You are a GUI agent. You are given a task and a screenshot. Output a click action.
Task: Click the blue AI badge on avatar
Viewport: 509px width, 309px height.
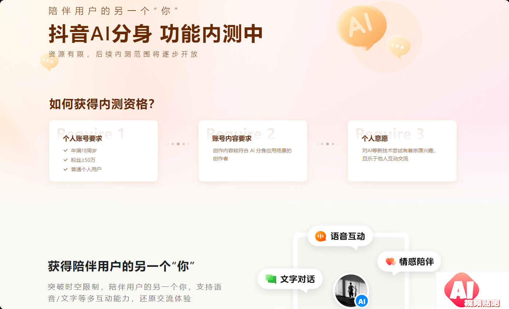[362, 301]
